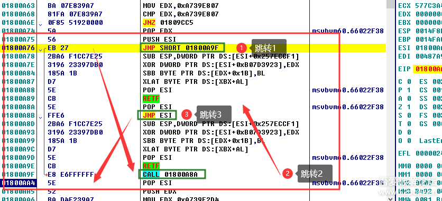Click address 01800A9F
This screenshot has height=201, width=442.
click(x=18, y=174)
